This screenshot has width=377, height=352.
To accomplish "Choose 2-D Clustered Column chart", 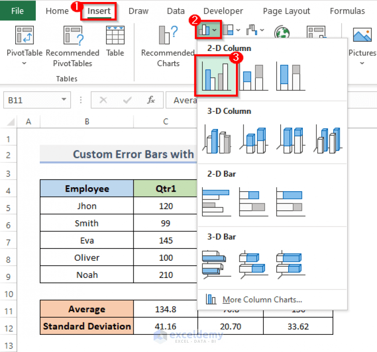I will [216, 76].
